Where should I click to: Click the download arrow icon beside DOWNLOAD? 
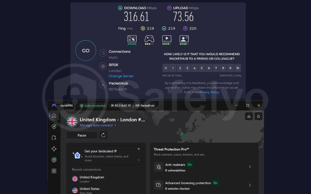click(120, 8)
